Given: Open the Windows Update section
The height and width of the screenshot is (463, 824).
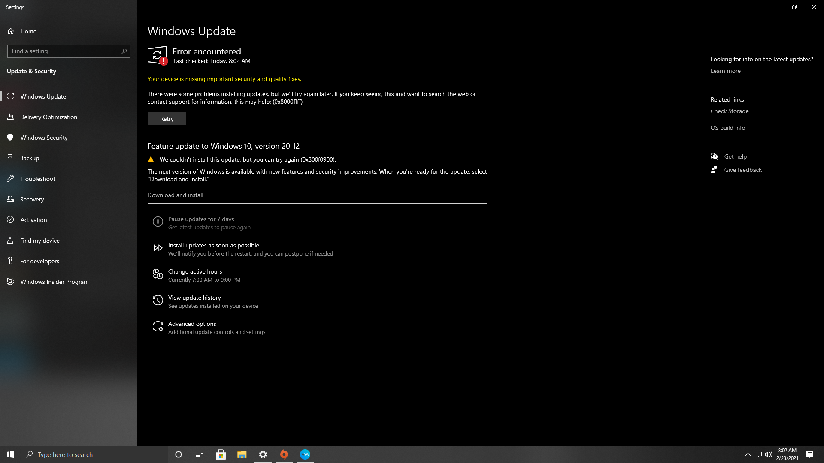Looking at the screenshot, I should point(69,96).
